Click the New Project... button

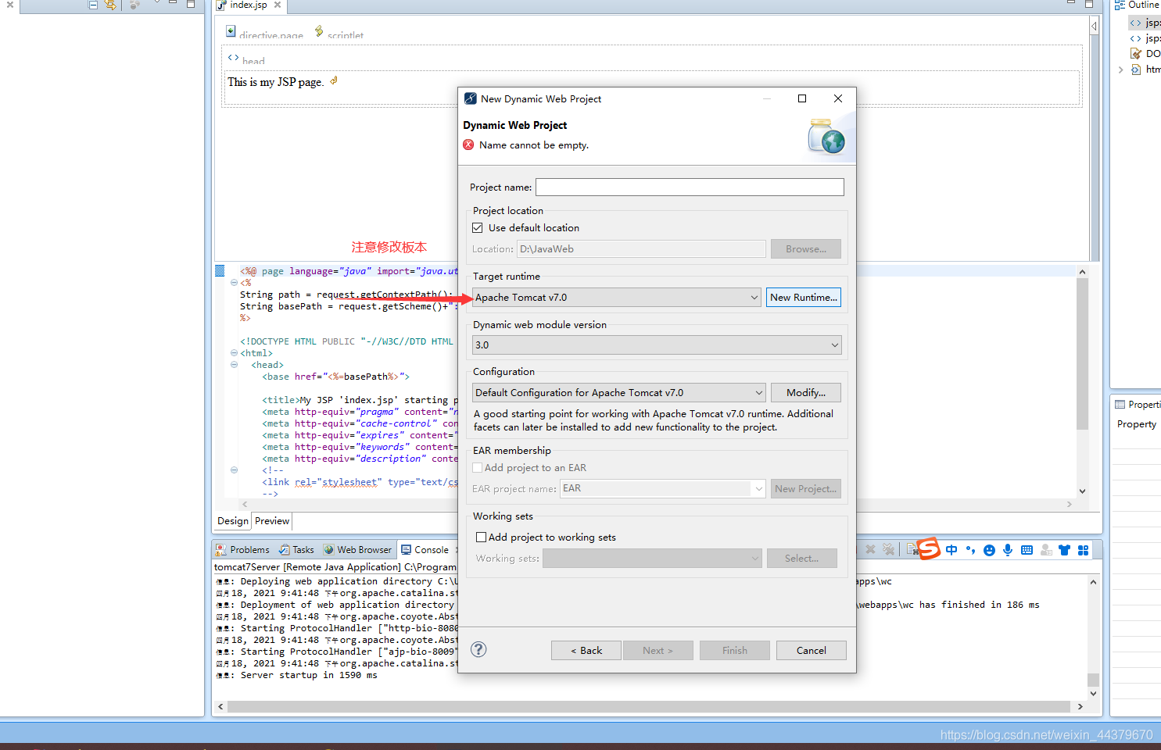[x=806, y=489]
